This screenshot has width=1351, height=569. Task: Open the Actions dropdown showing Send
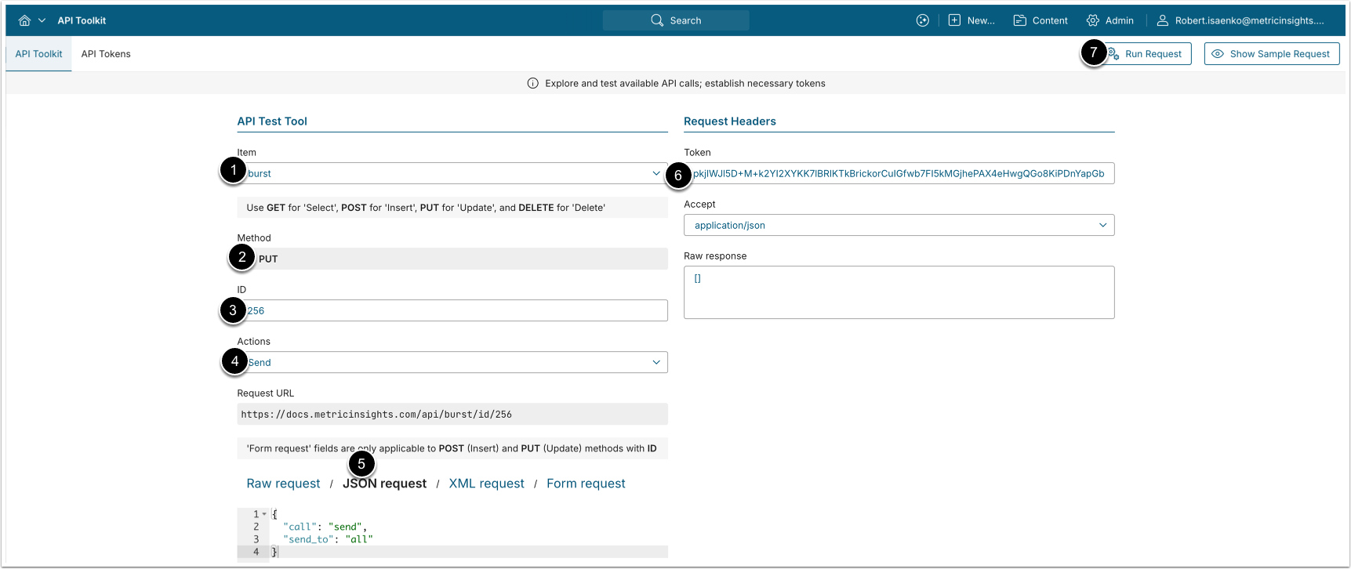pos(455,362)
